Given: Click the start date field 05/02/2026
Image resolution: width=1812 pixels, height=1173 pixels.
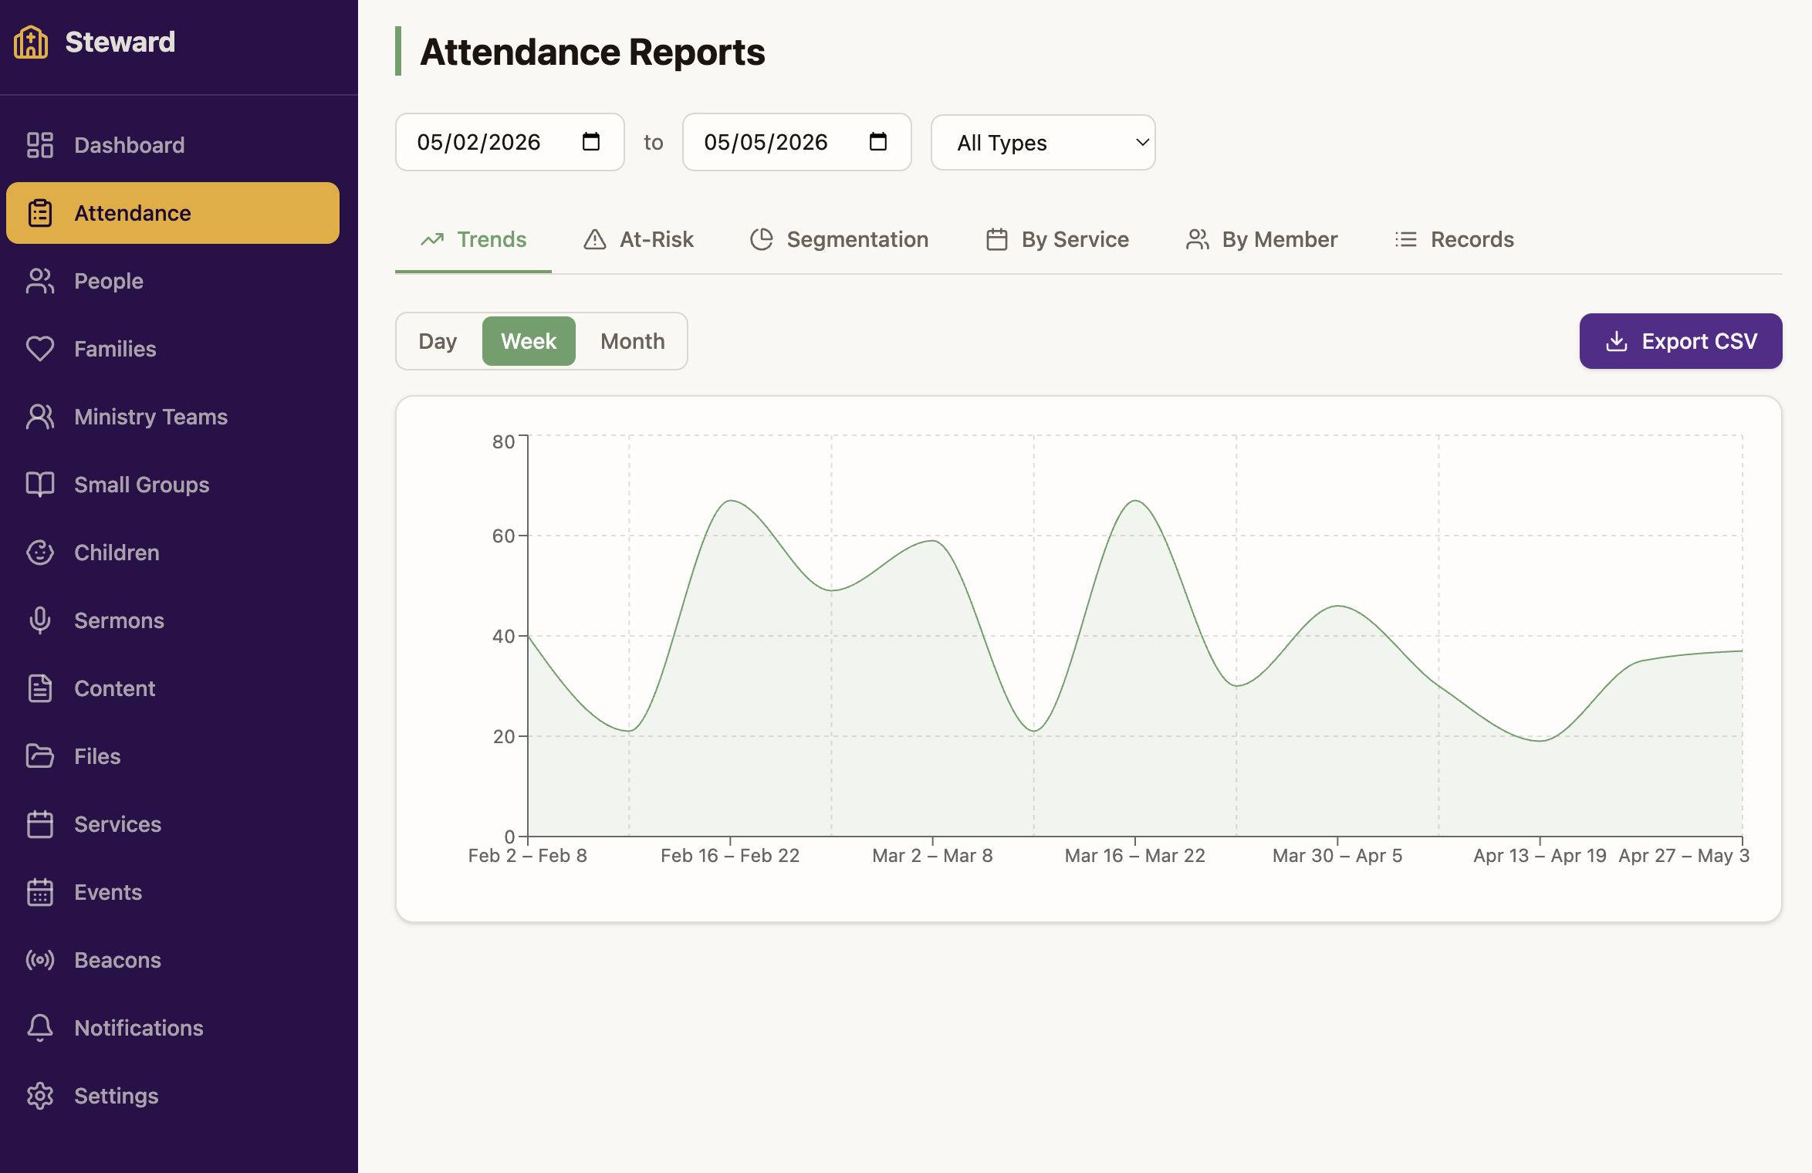Looking at the screenshot, I should coord(509,142).
